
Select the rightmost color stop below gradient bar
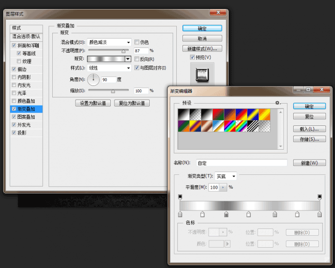click(319, 214)
